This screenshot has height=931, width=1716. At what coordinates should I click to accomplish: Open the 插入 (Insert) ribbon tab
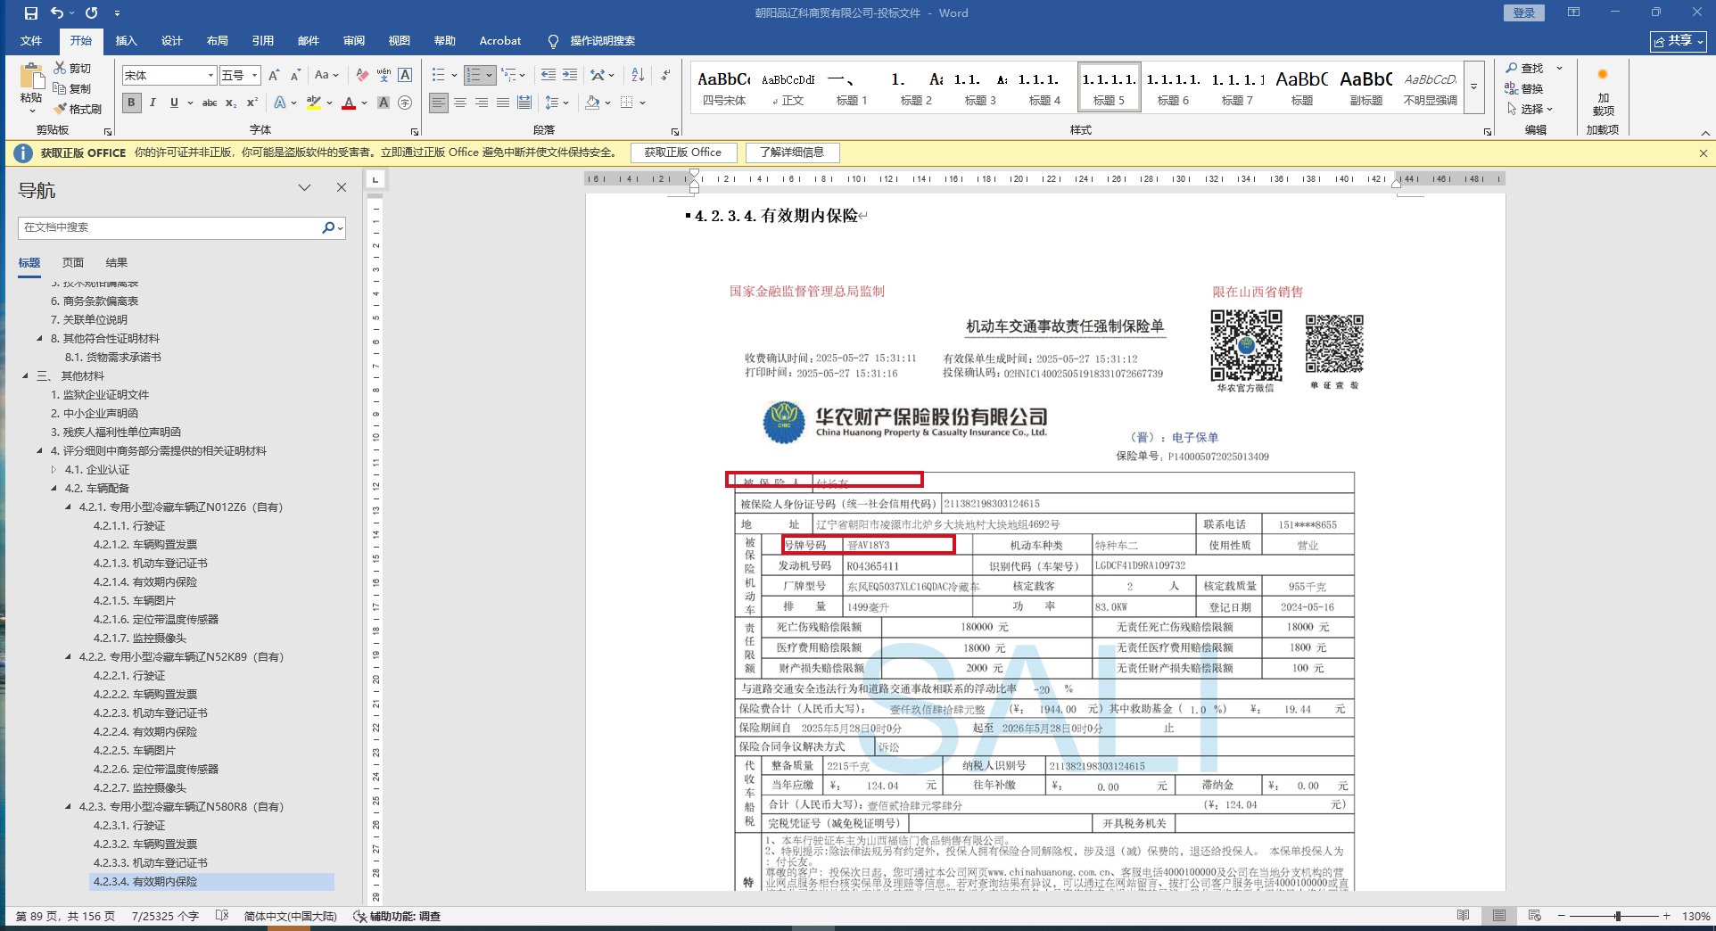(126, 41)
